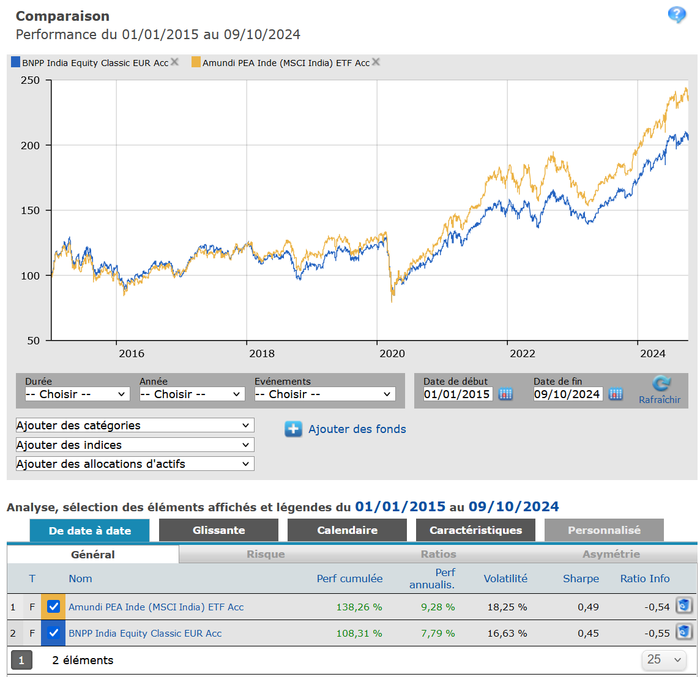This screenshot has height=677, width=700.
Task: Expand Ajouter des allocations d'actifs dropdown
Action: click(135, 464)
